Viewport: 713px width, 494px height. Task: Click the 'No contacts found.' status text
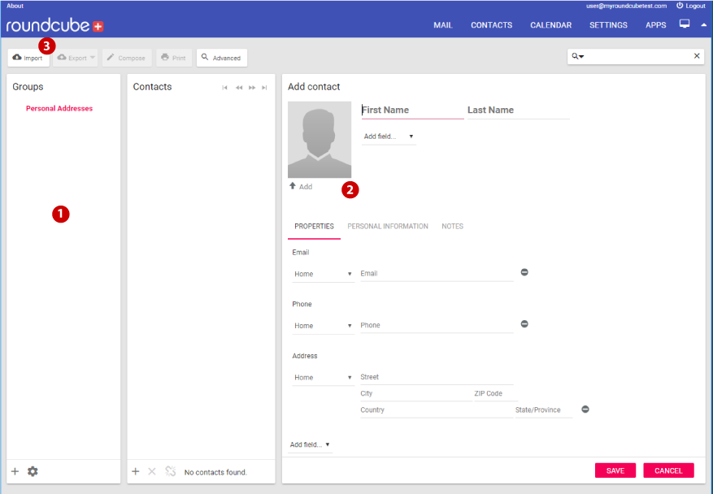pyautogui.click(x=215, y=472)
